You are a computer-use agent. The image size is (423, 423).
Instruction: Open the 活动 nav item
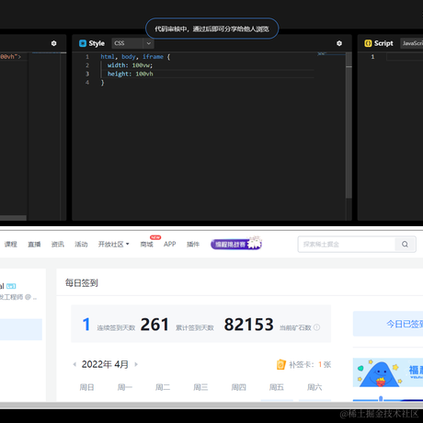pyautogui.click(x=81, y=245)
